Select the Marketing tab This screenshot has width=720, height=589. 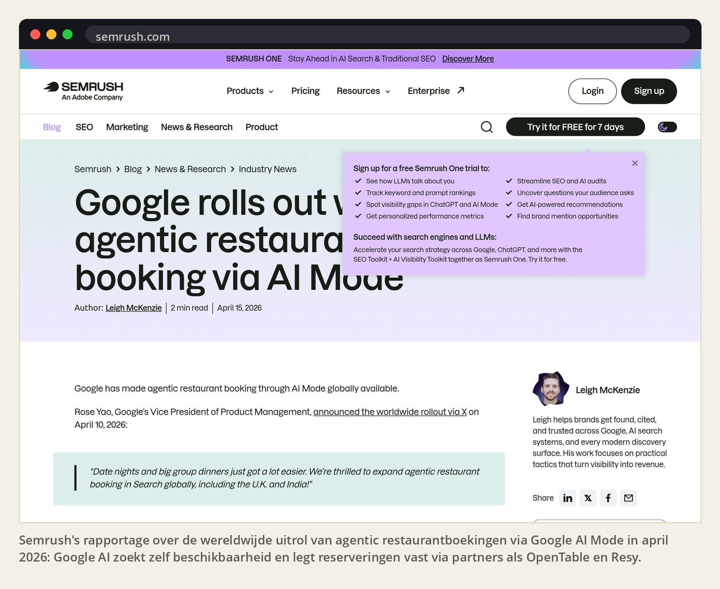click(x=127, y=127)
